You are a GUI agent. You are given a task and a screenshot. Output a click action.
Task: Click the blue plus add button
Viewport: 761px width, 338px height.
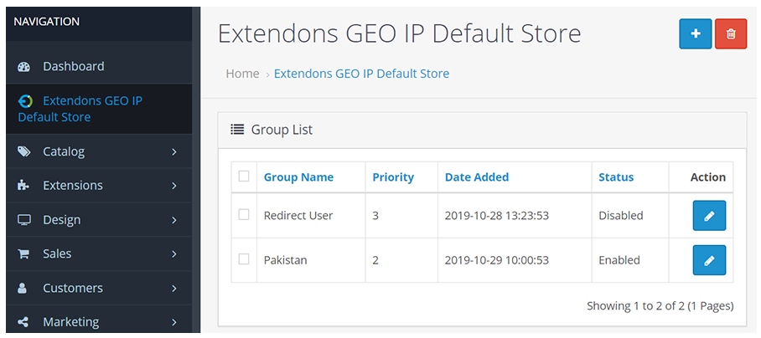[x=695, y=34]
